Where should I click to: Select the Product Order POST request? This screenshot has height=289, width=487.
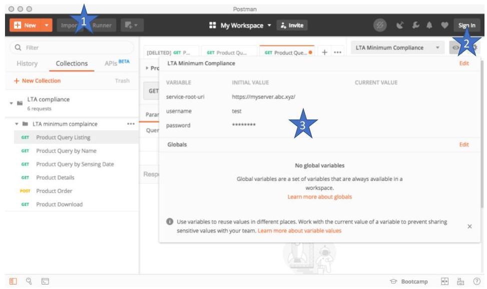(76, 191)
